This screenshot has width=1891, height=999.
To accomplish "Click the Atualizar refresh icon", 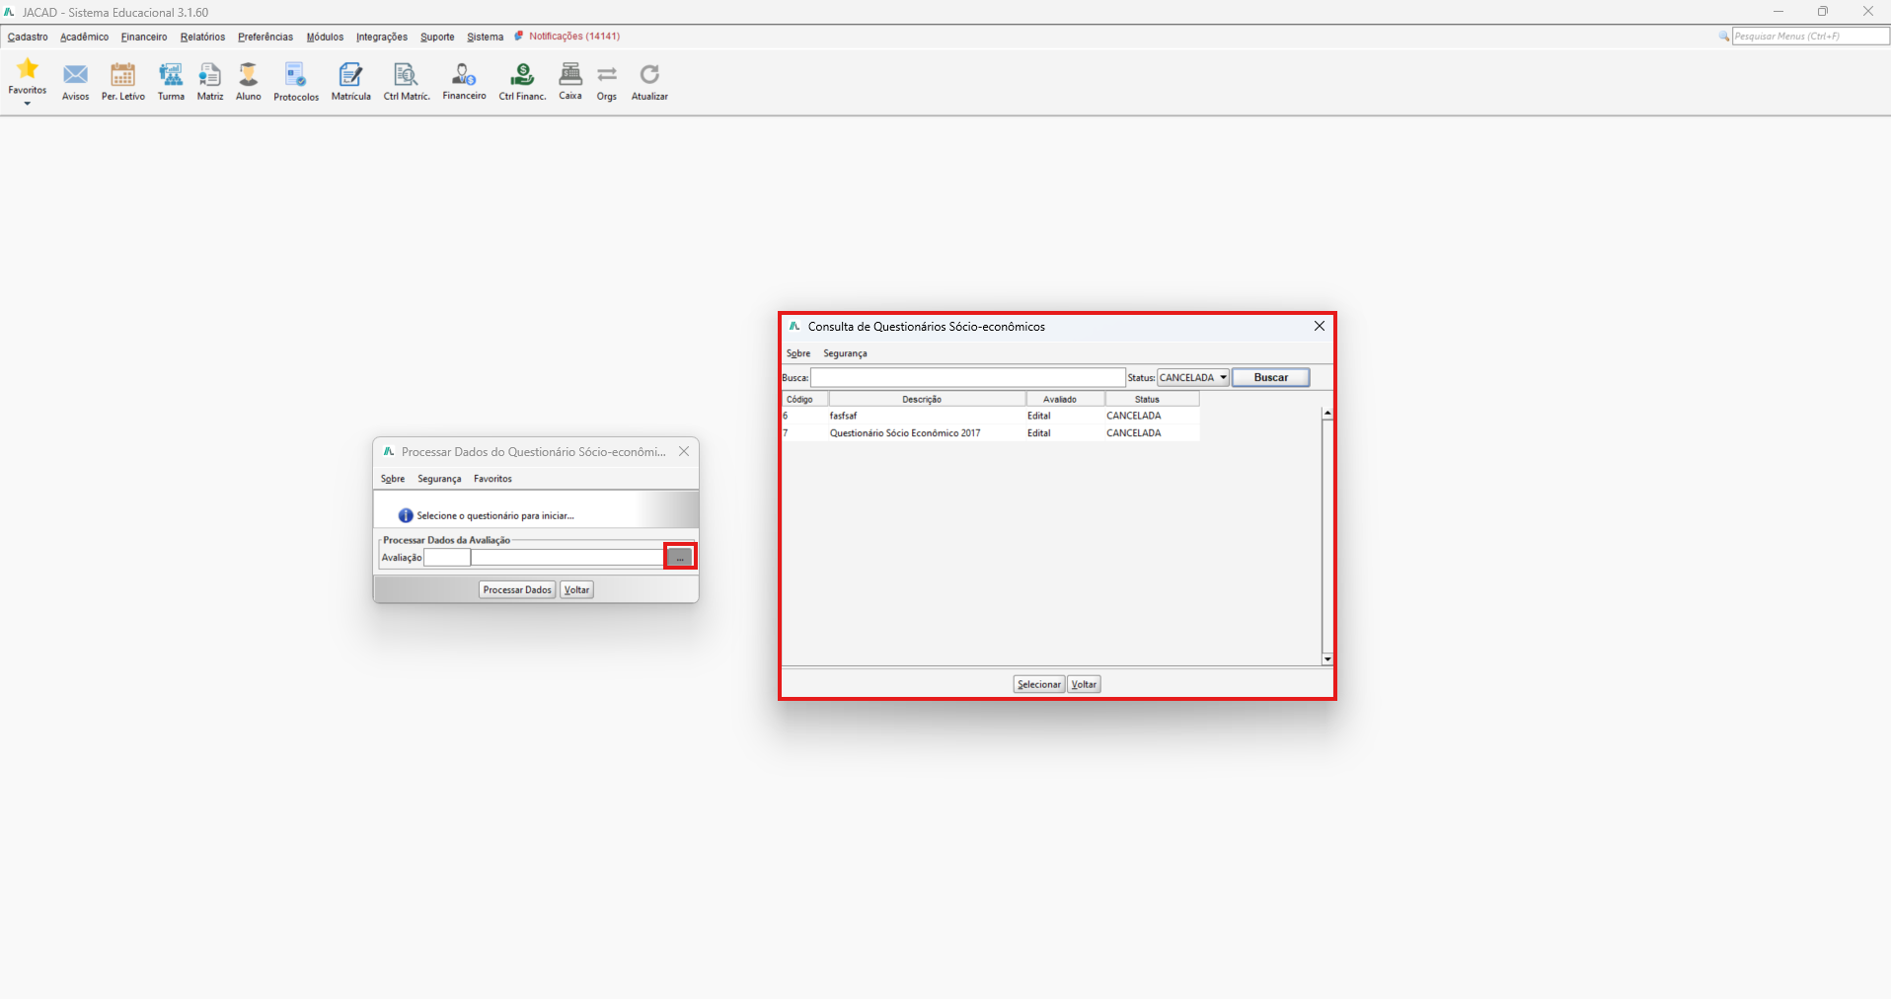I will coord(649,75).
